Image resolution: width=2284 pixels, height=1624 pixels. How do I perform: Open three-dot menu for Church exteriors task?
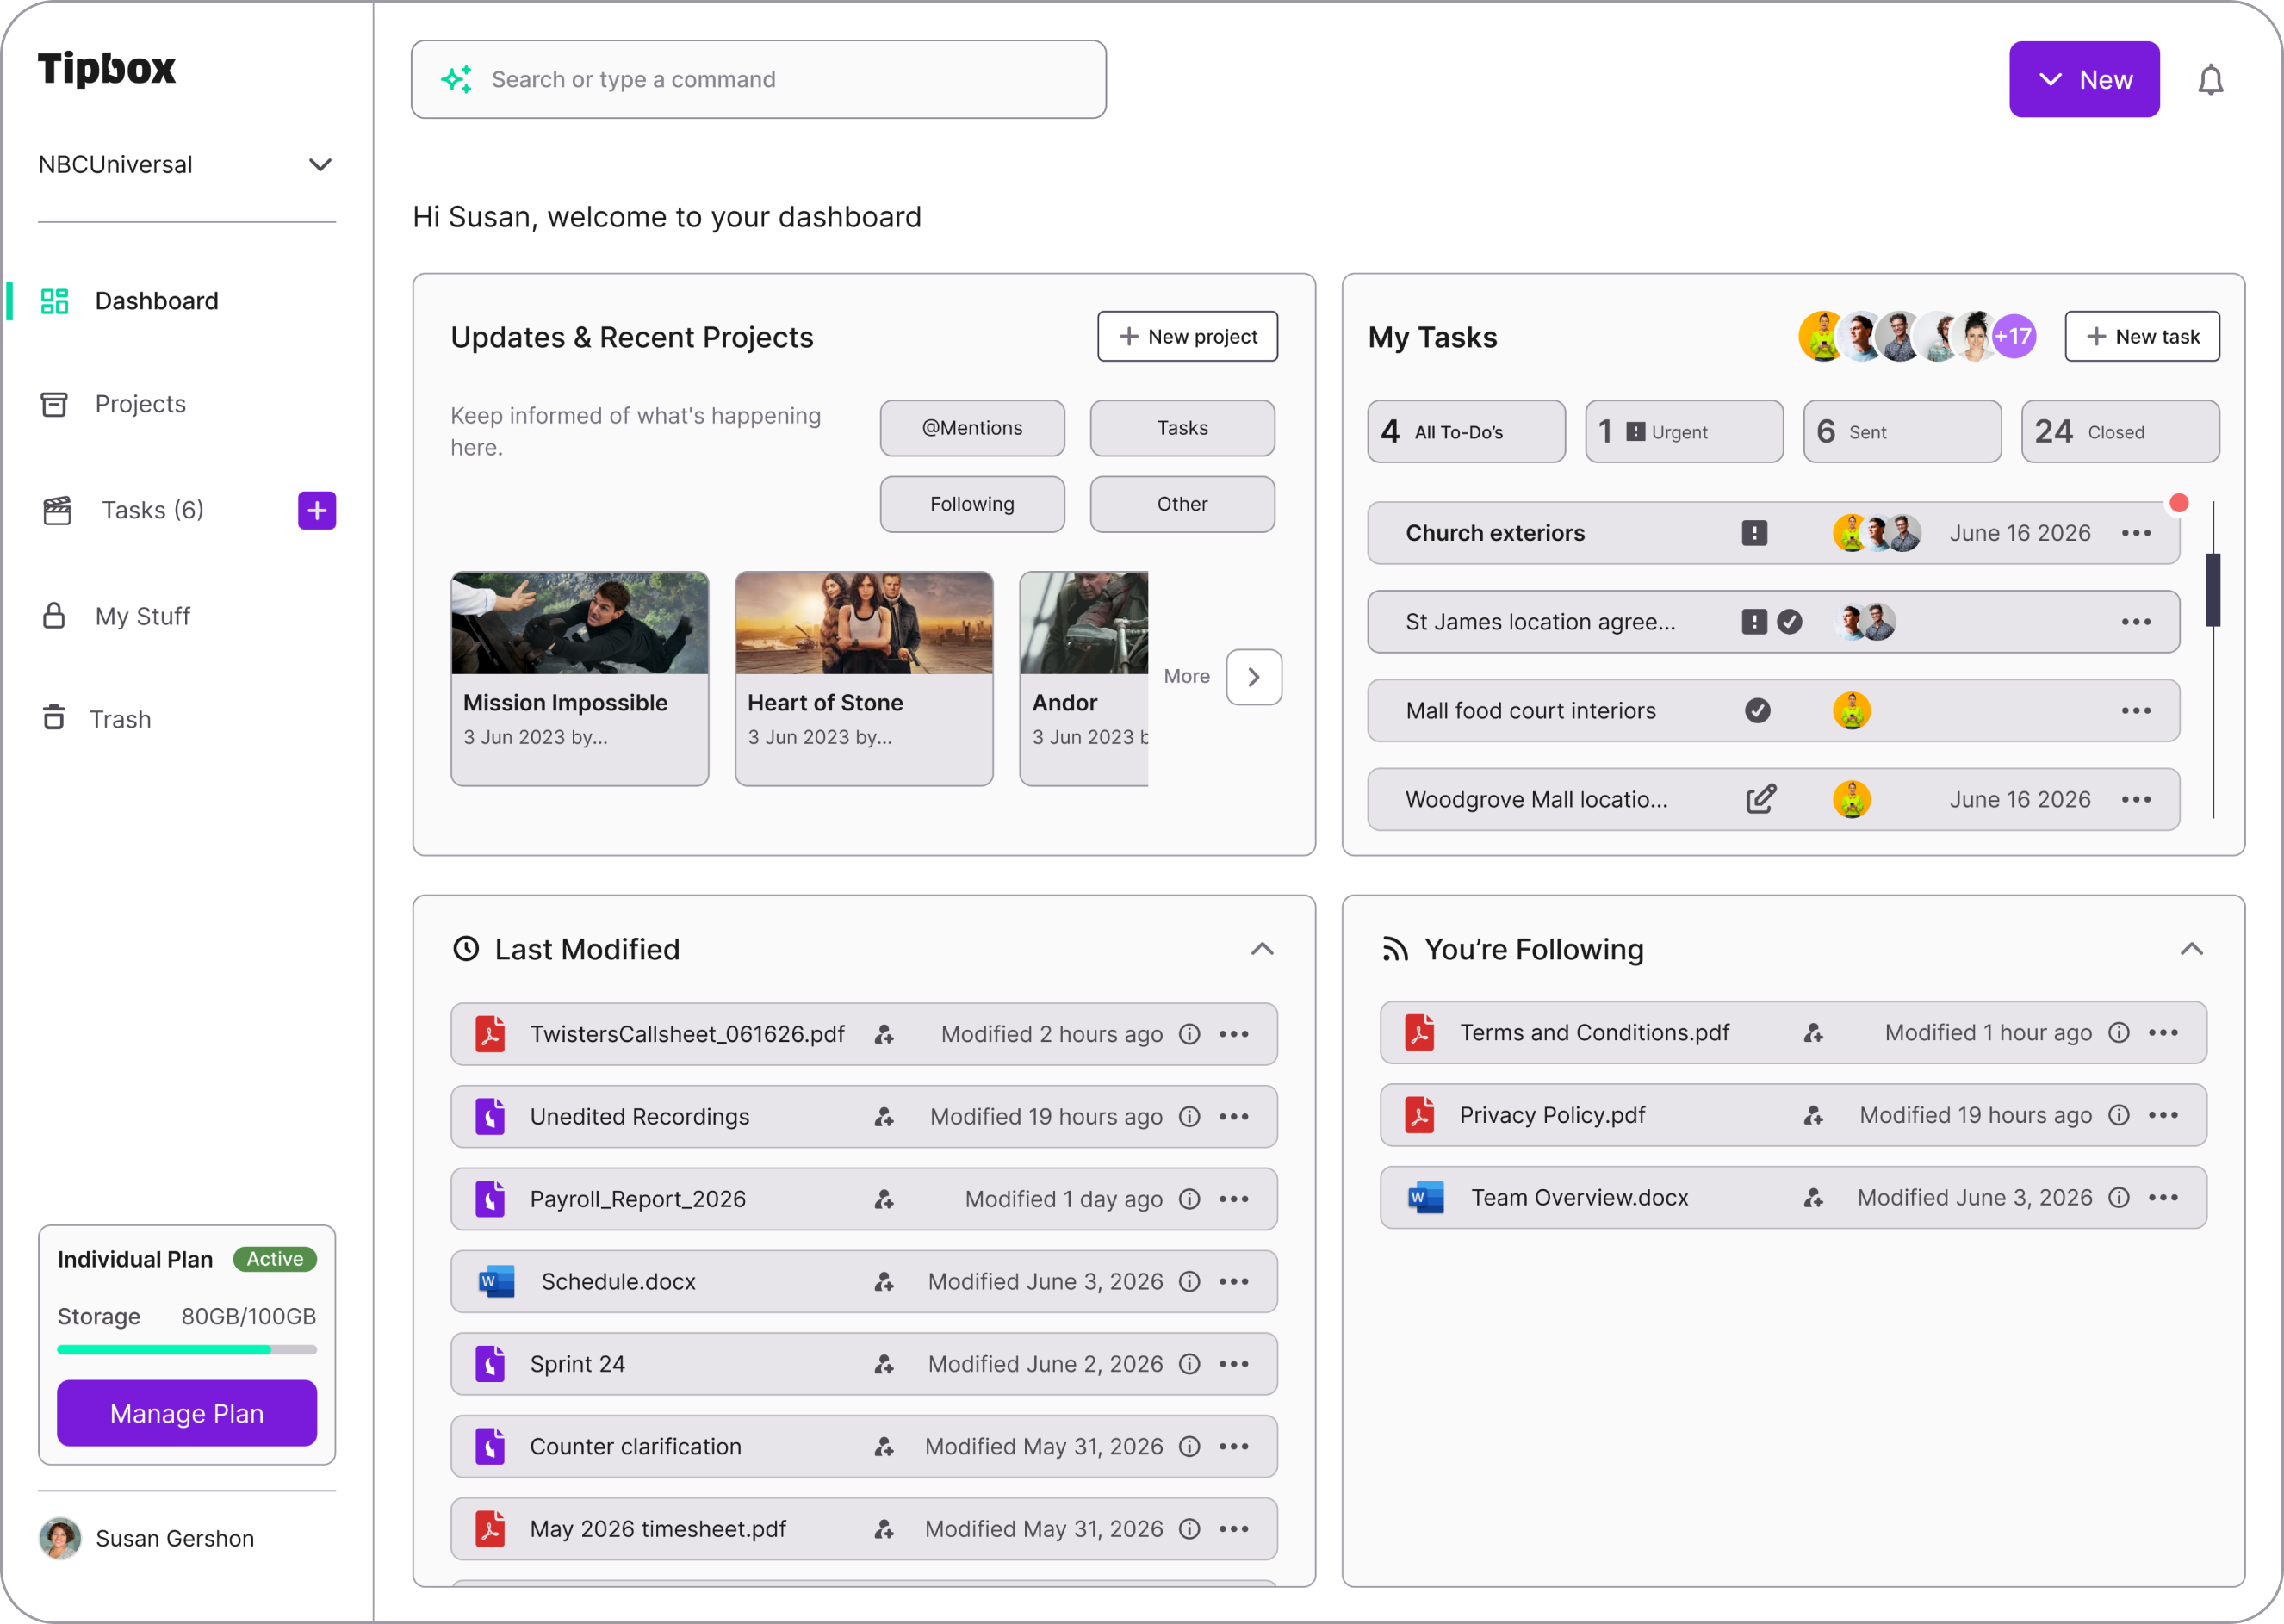(x=2136, y=533)
